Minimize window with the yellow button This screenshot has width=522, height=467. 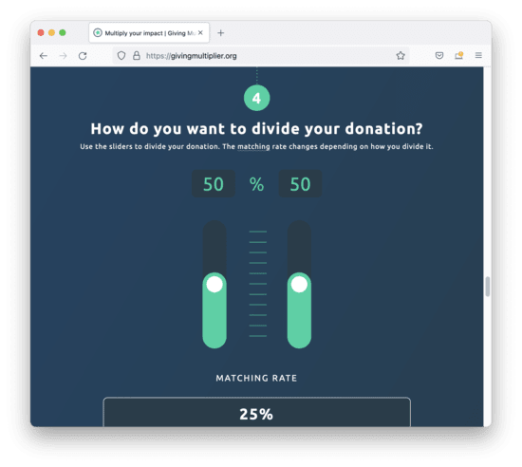tap(51, 32)
